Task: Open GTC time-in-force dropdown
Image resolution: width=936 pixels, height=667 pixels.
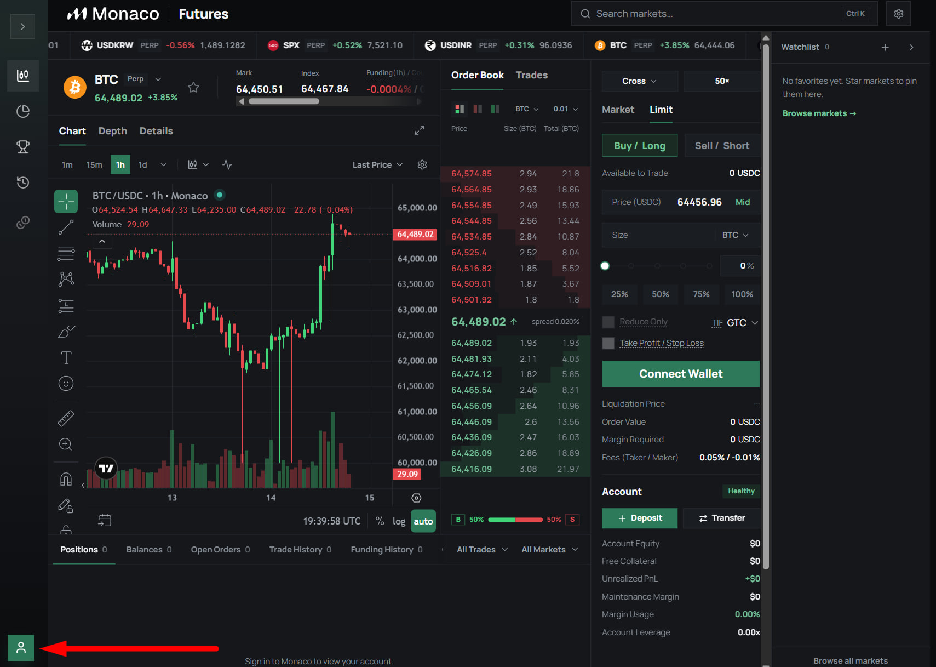Action: (x=742, y=323)
